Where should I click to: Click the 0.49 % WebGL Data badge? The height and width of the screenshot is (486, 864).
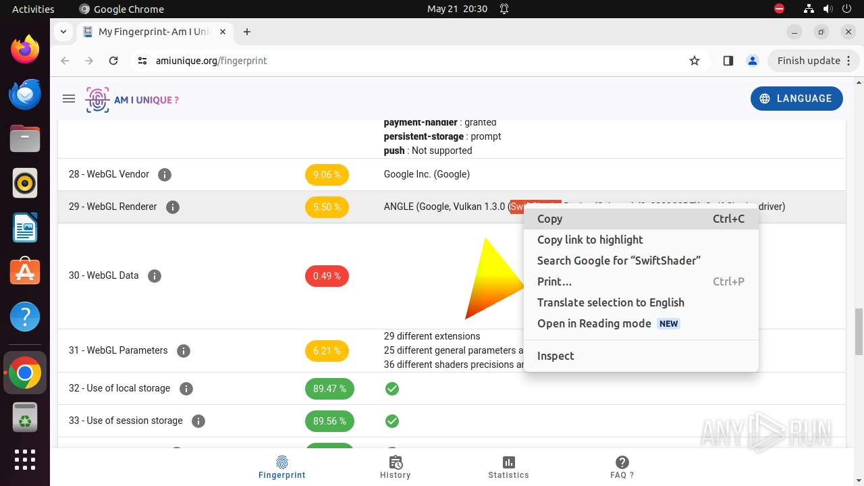tap(327, 276)
